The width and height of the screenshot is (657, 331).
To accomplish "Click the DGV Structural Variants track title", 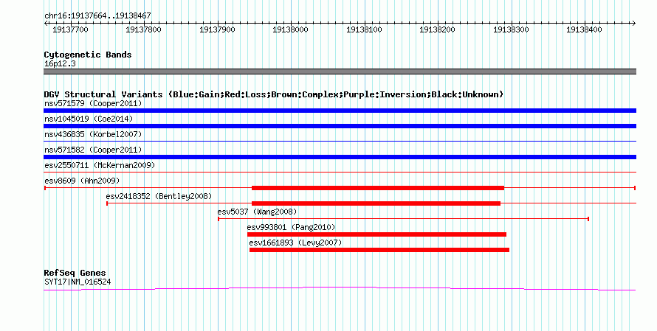I will [274, 94].
